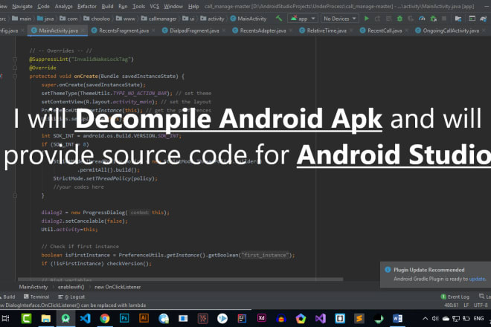Click the editor horizontal scrollbar

pyautogui.click(x=180, y=279)
